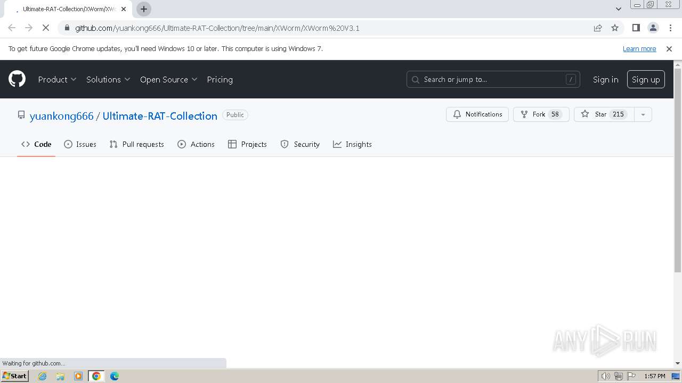This screenshot has width=682, height=383.
Task: Open yuankong666 user profile
Action: [61, 116]
